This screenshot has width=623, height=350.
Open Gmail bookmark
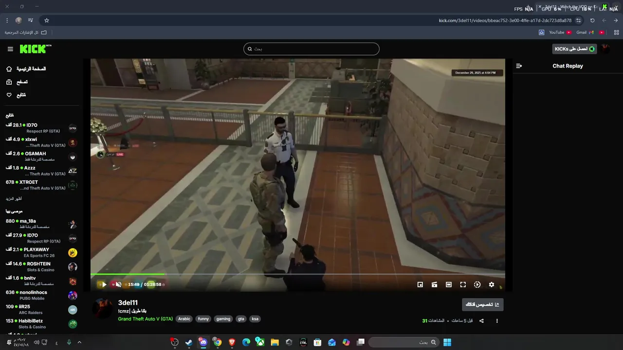(585, 33)
